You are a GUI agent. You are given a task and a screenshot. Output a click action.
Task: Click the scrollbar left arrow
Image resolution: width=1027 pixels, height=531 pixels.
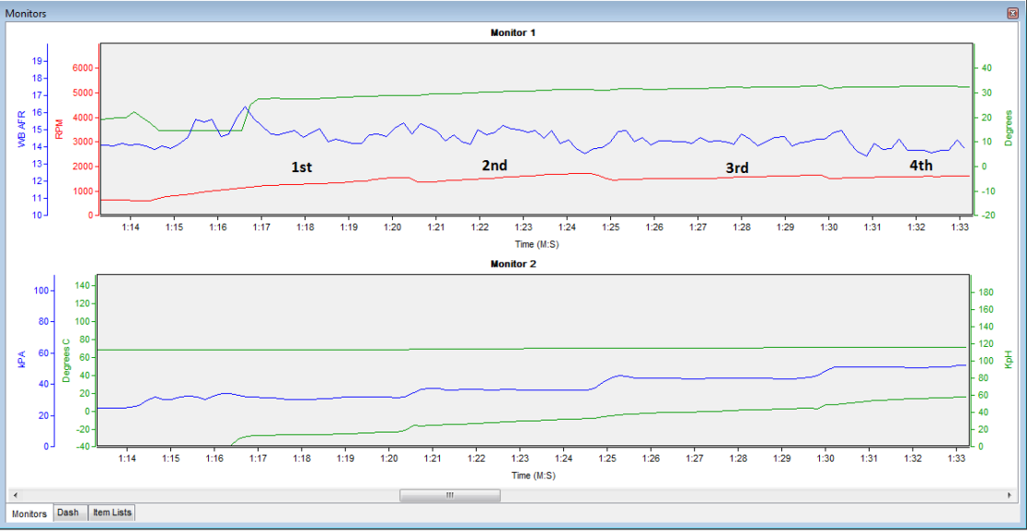point(15,496)
